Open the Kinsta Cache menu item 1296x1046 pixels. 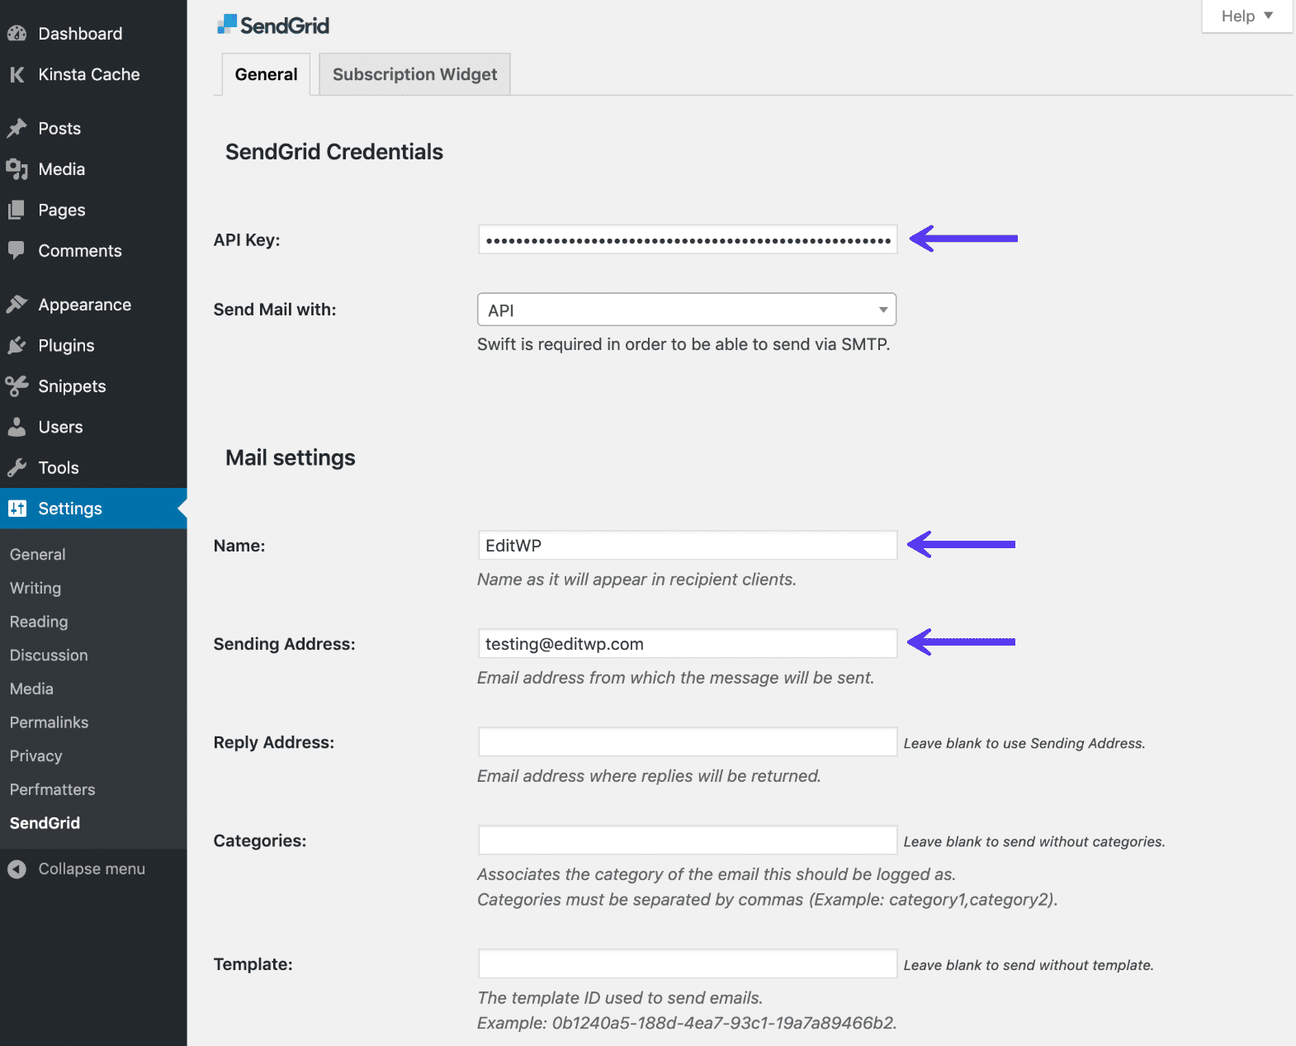tap(89, 74)
